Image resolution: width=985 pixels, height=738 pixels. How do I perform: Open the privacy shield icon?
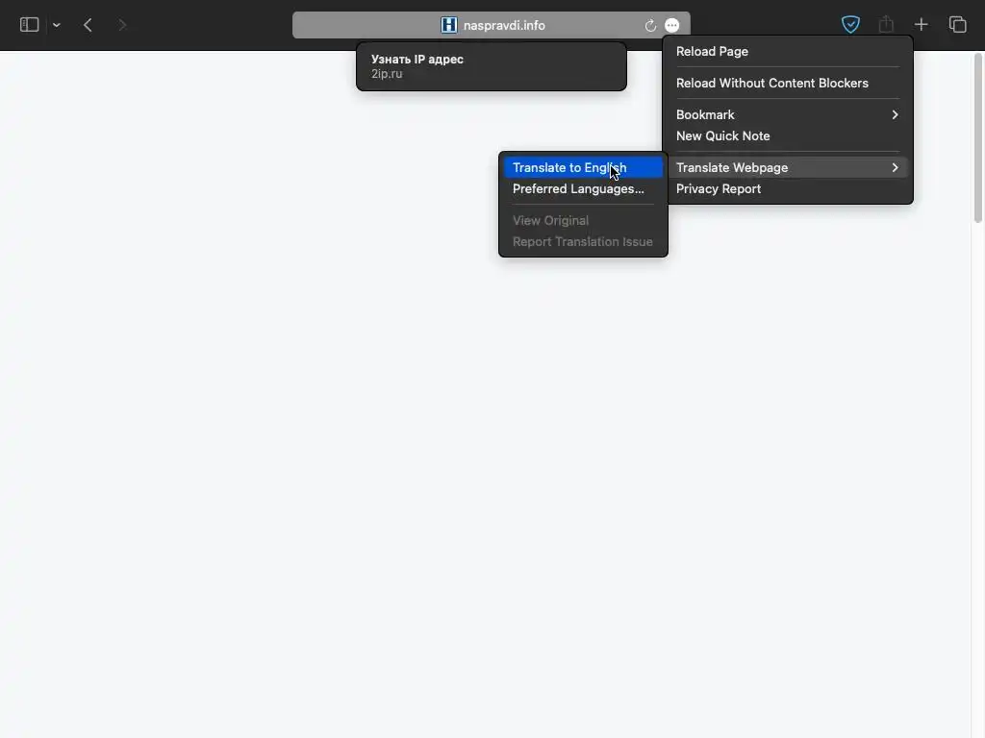click(850, 24)
